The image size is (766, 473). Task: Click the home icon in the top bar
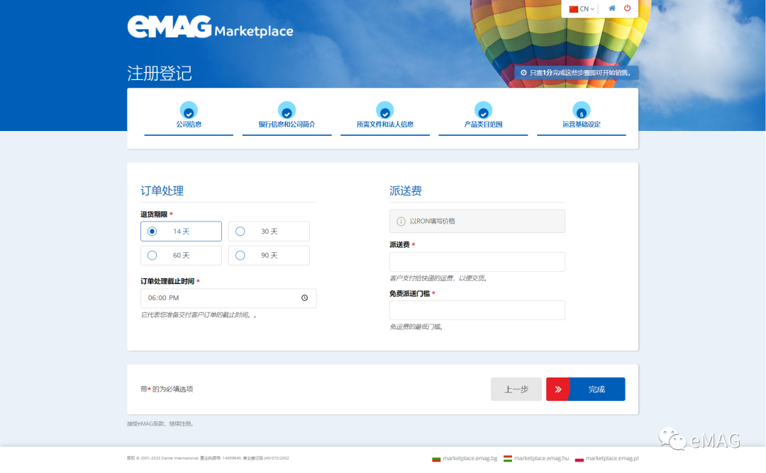click(611, 8)
